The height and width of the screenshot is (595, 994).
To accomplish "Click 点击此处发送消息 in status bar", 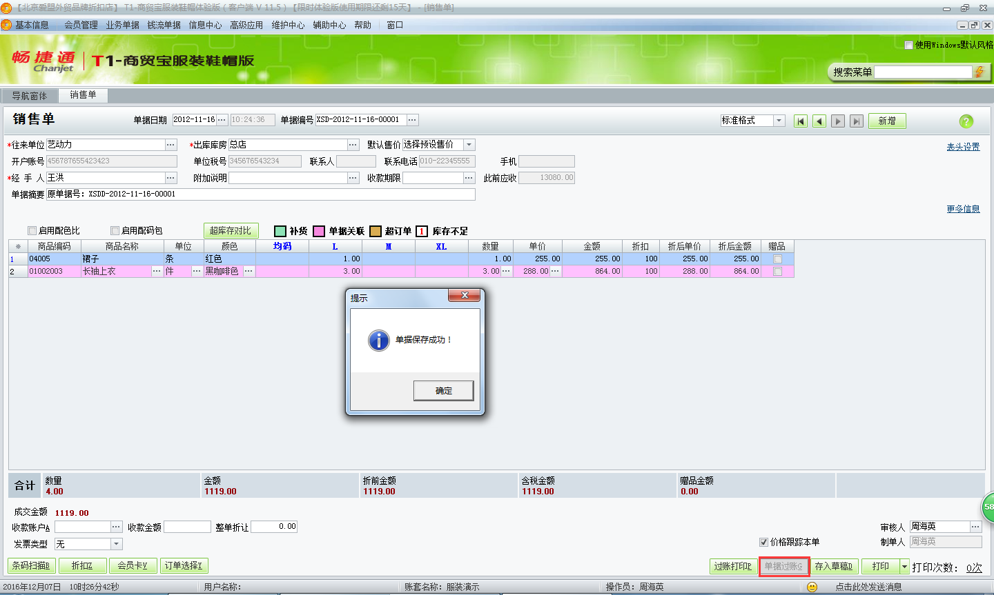I will (868, 587).
